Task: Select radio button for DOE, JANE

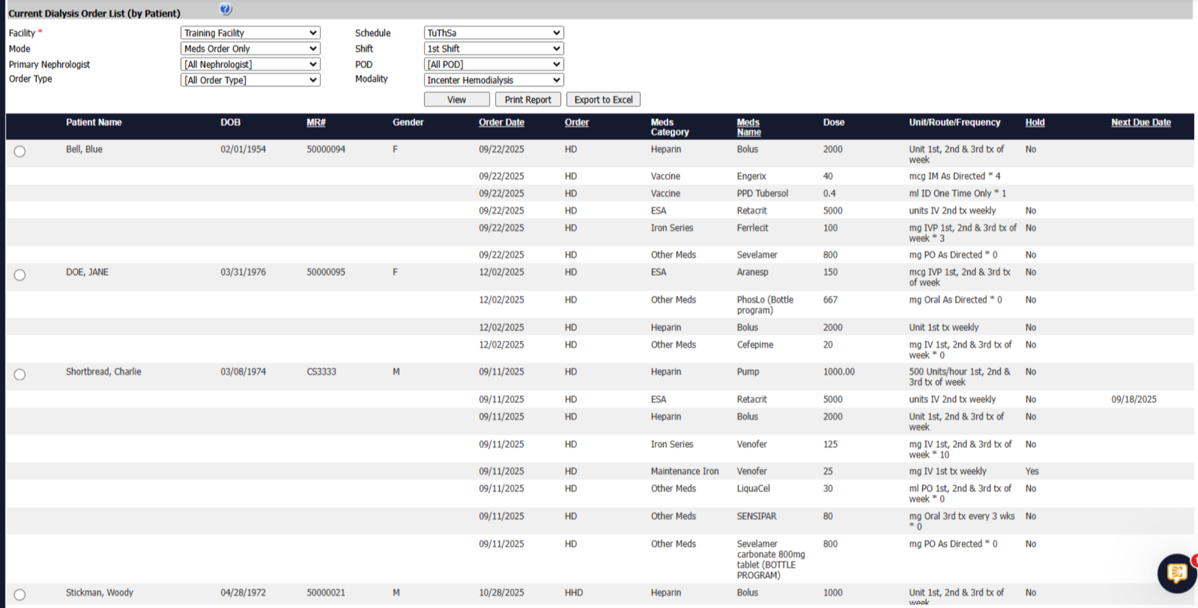Action: point(20,275)
